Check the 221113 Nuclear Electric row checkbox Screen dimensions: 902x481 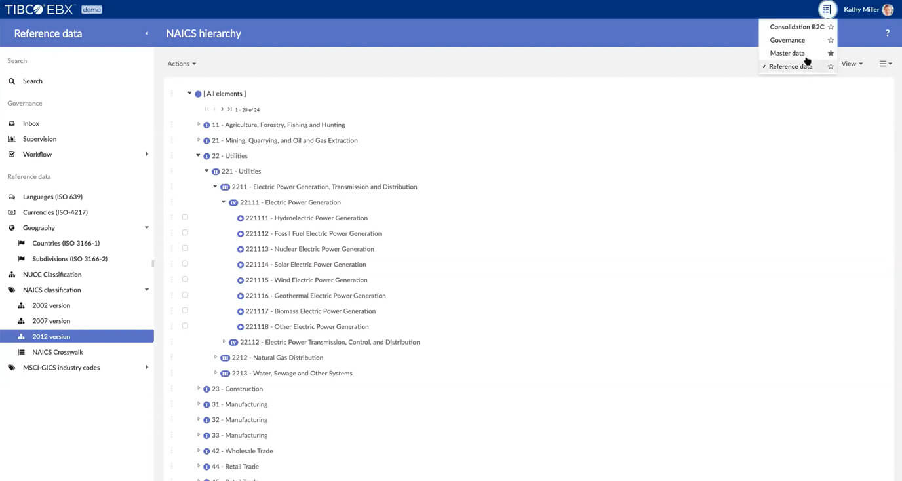185,248
